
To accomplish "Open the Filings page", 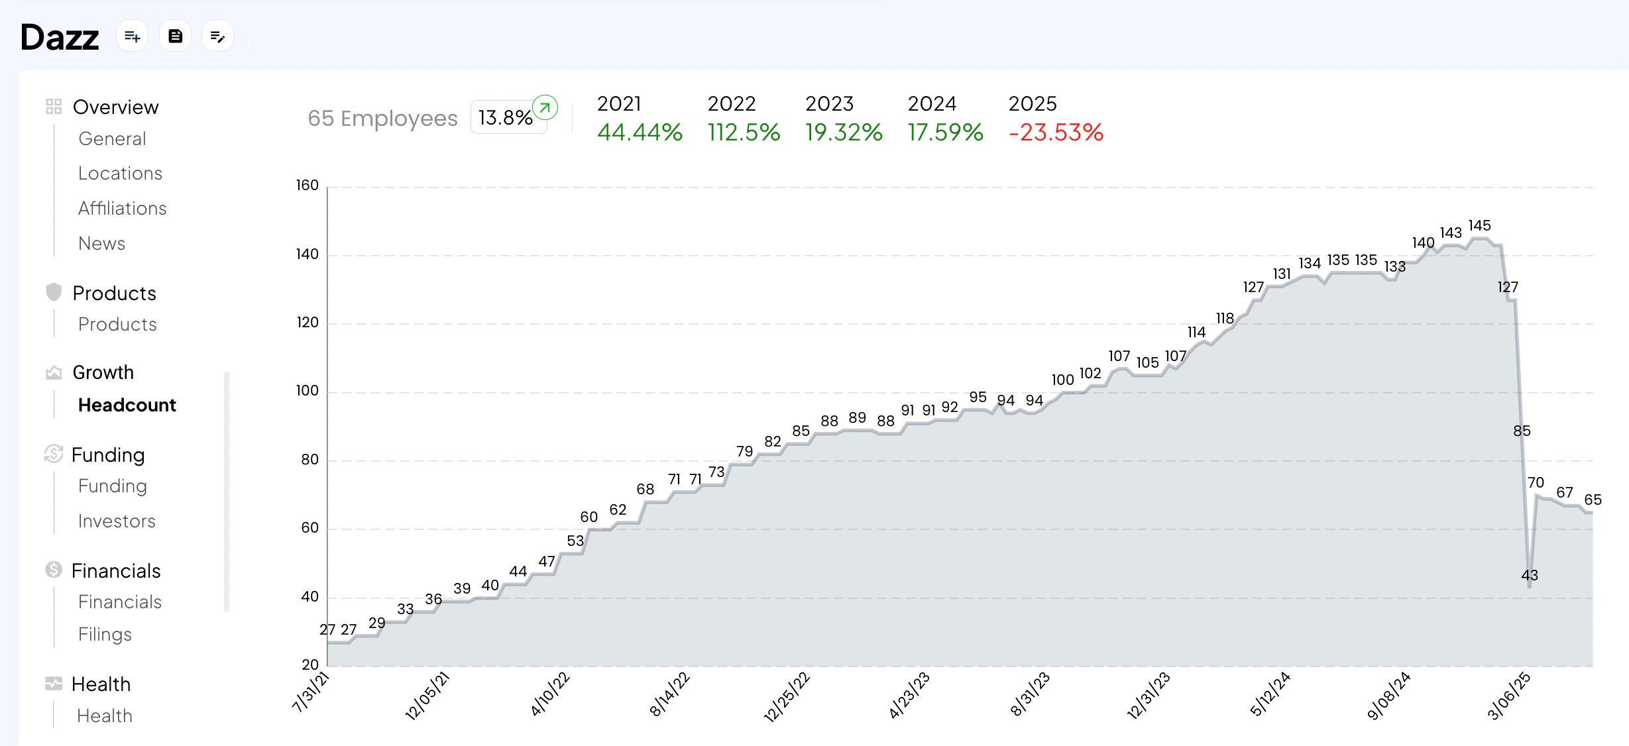I will click(105, 635).
